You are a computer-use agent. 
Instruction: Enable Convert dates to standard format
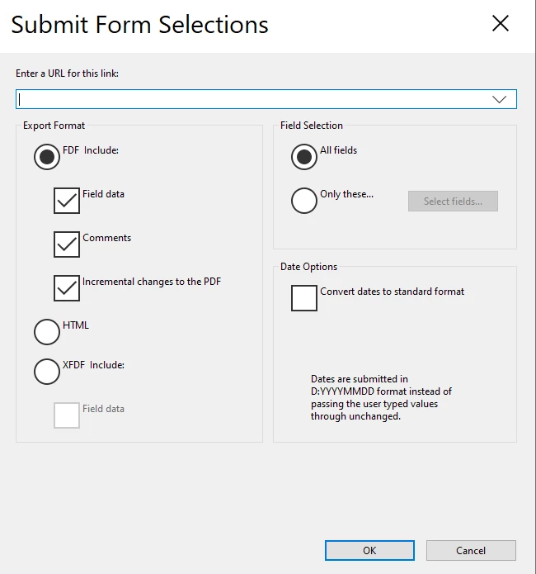pos(304,297)
